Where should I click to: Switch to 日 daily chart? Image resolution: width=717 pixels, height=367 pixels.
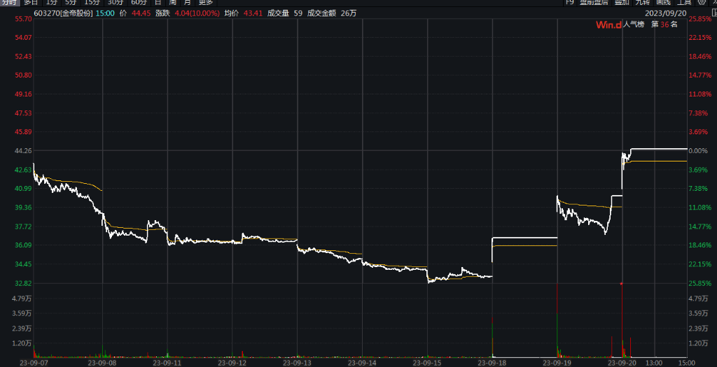158,3
